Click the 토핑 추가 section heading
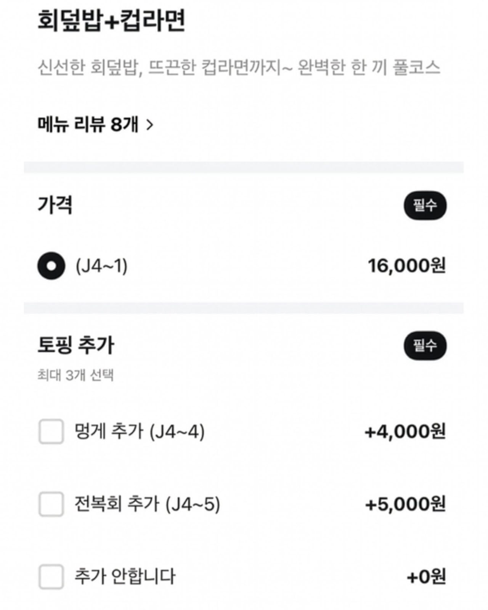The height and width of the screenshot is (610, 488). [x=76, y=345]
